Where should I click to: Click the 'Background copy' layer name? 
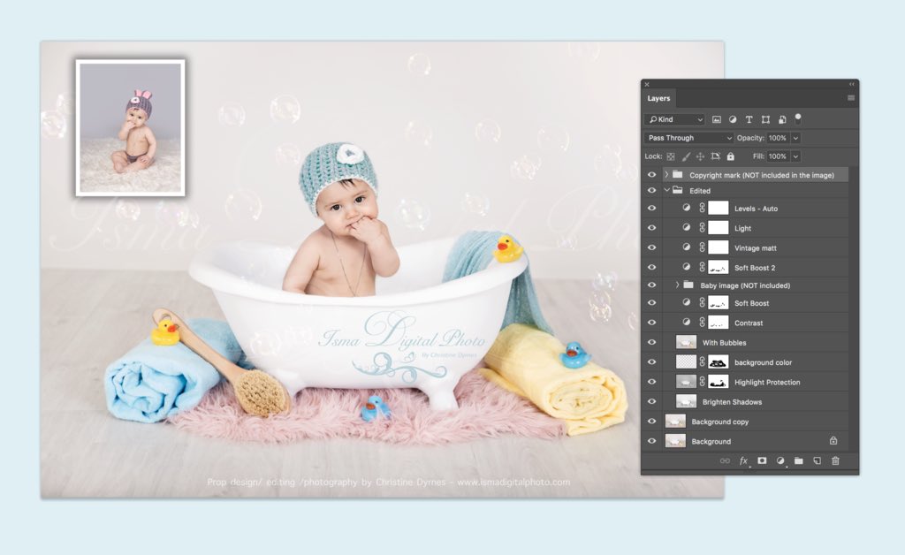pos(719,422)
